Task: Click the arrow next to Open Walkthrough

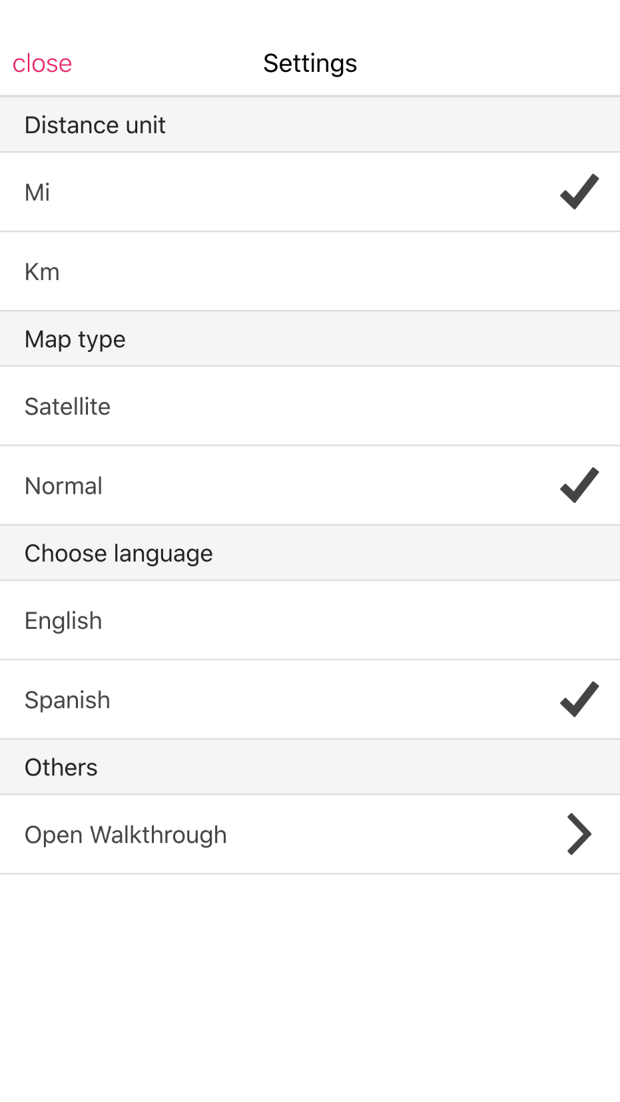Action: 579,834
